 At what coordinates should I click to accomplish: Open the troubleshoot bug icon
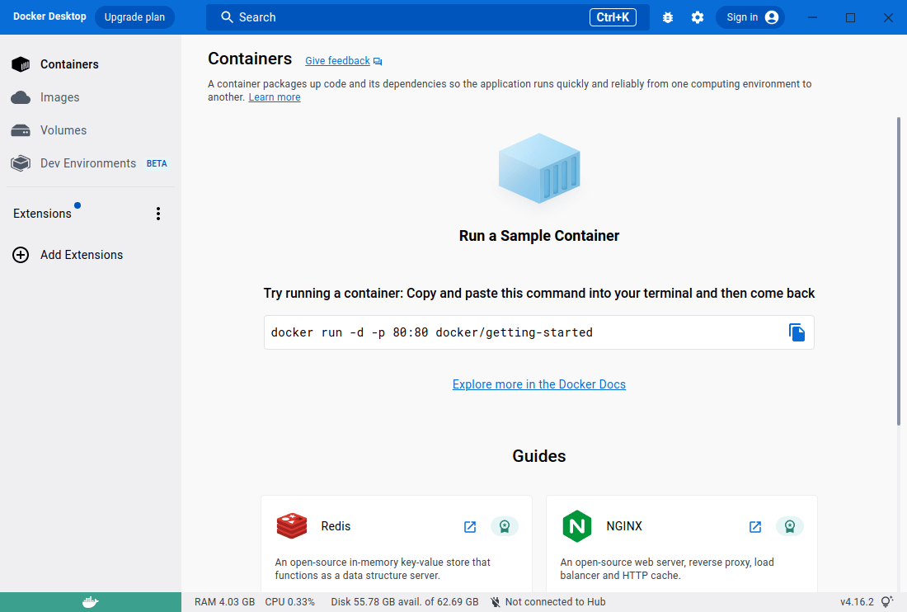coord(668,17)
